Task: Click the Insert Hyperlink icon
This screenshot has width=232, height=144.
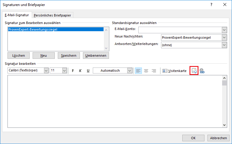Action: (202, 71)
